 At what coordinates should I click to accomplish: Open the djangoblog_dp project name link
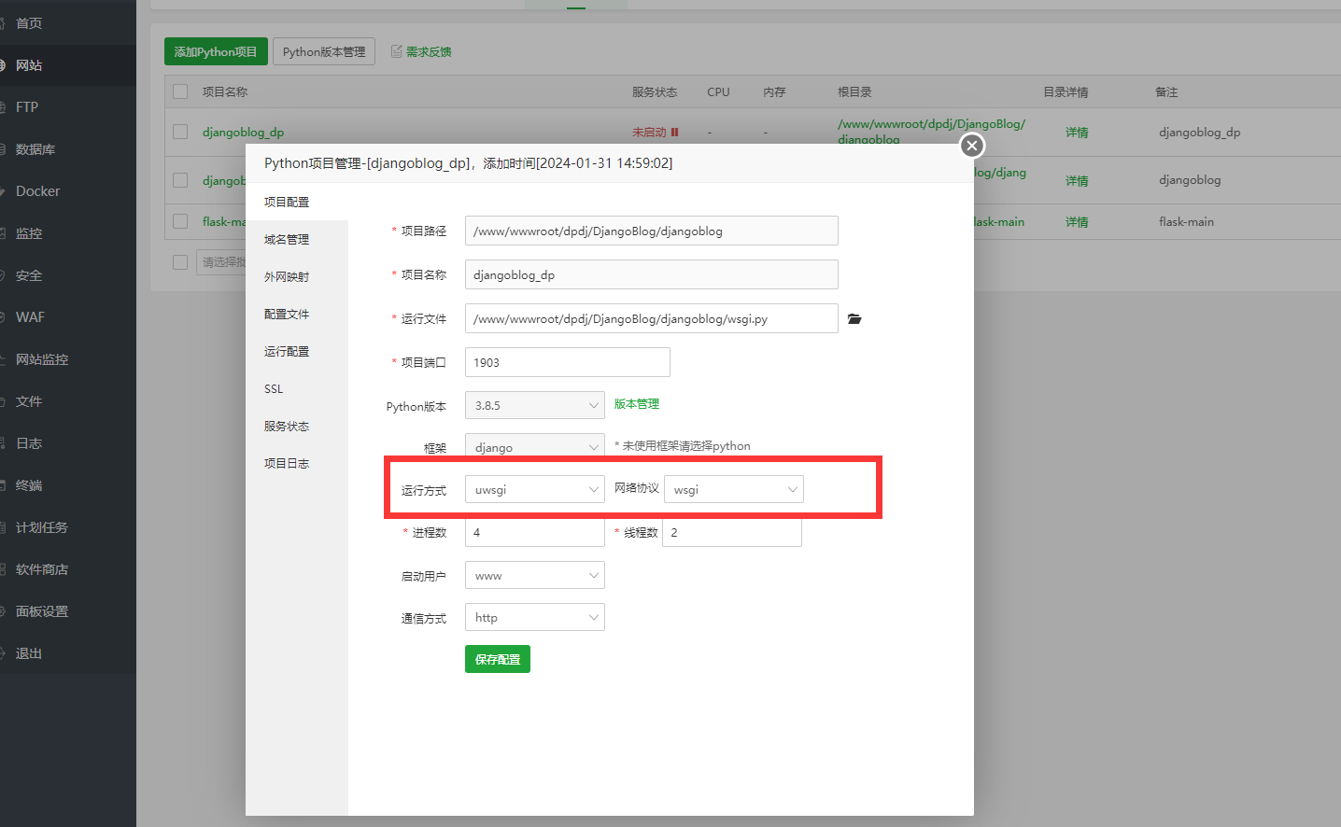[243, 132]
